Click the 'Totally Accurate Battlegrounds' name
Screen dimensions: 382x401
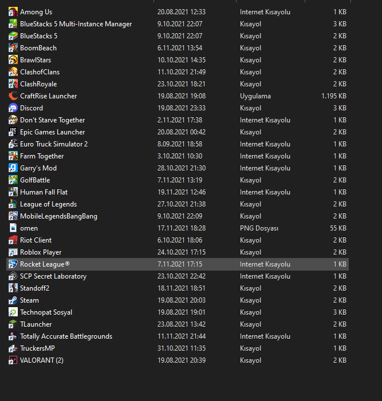(66, 336)
